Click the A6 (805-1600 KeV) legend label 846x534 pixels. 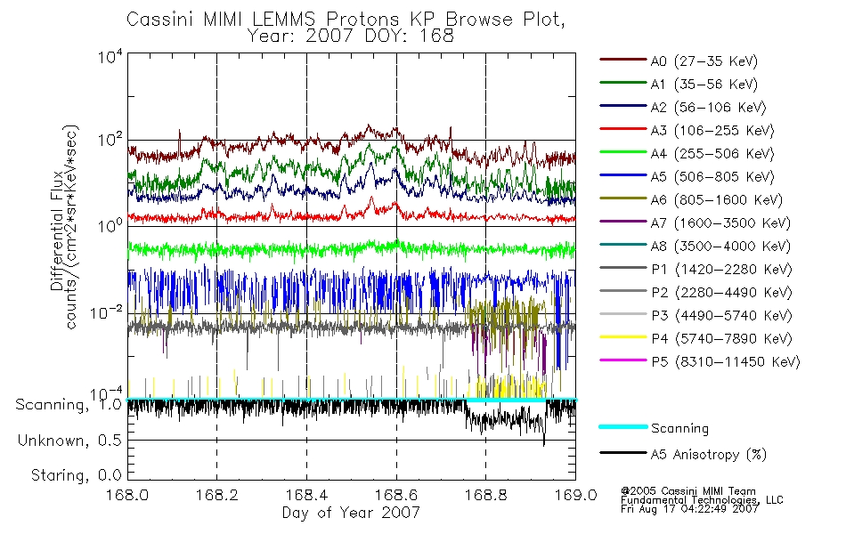[x=717, y=200]
